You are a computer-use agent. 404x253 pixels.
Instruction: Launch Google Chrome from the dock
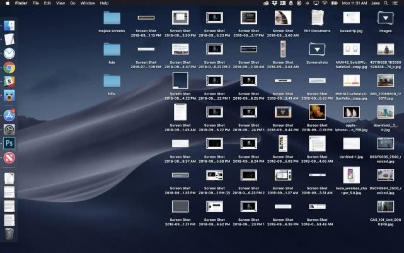click(x=9, y=68)
